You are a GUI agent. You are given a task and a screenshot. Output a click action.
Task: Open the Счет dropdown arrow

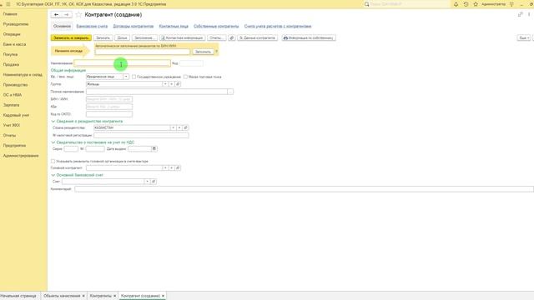point(147,182)
